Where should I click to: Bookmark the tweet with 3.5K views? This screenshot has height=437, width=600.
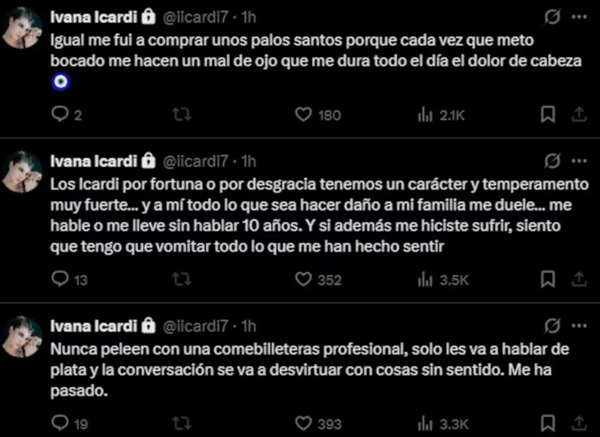pyautogui.click(x=547, y=279)
